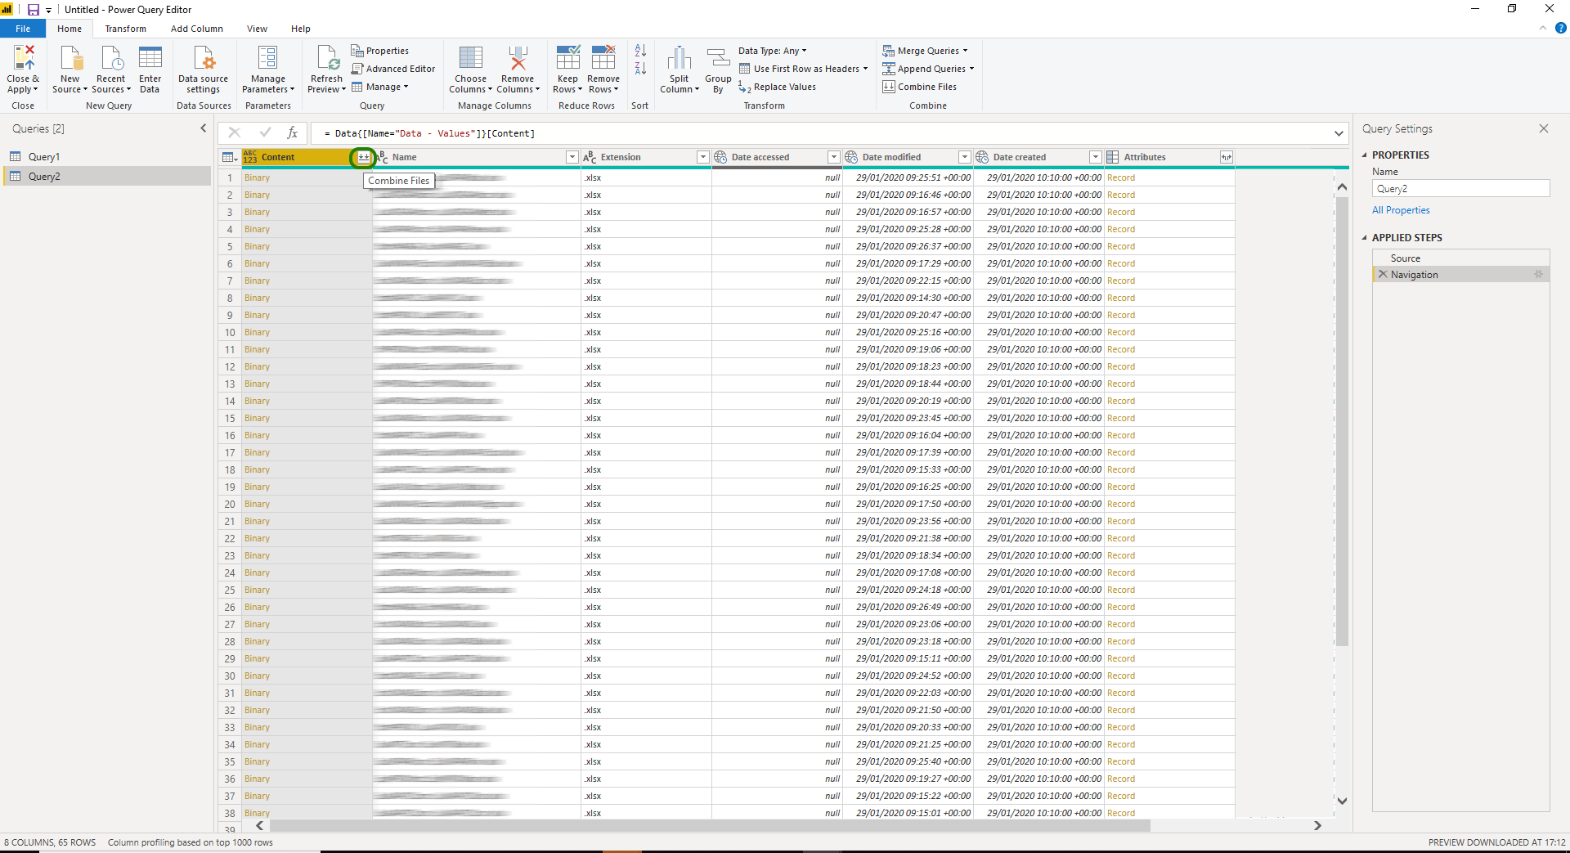The image size is (1570, 853).
Task: Select the Source applied step
Action: pyautogui.click(x=1460, y=258)
